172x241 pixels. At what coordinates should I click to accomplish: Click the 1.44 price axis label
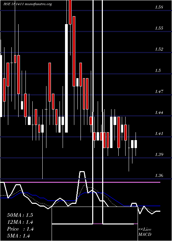tap(159, 112)
